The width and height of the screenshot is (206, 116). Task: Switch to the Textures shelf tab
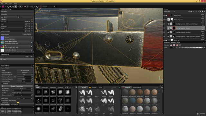(61, 87)
